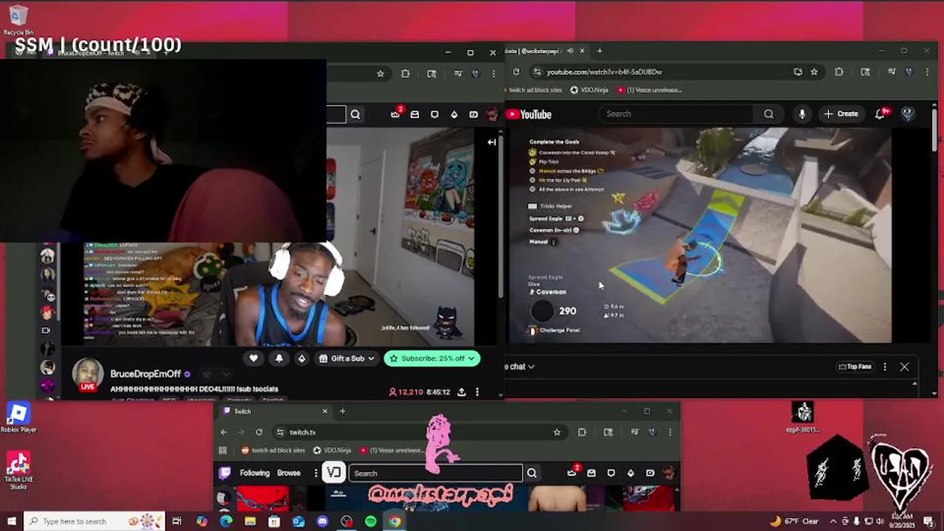Click the YouTube search magnifier button
Screen dimensions: 944x531
click(x=768, y=114)
